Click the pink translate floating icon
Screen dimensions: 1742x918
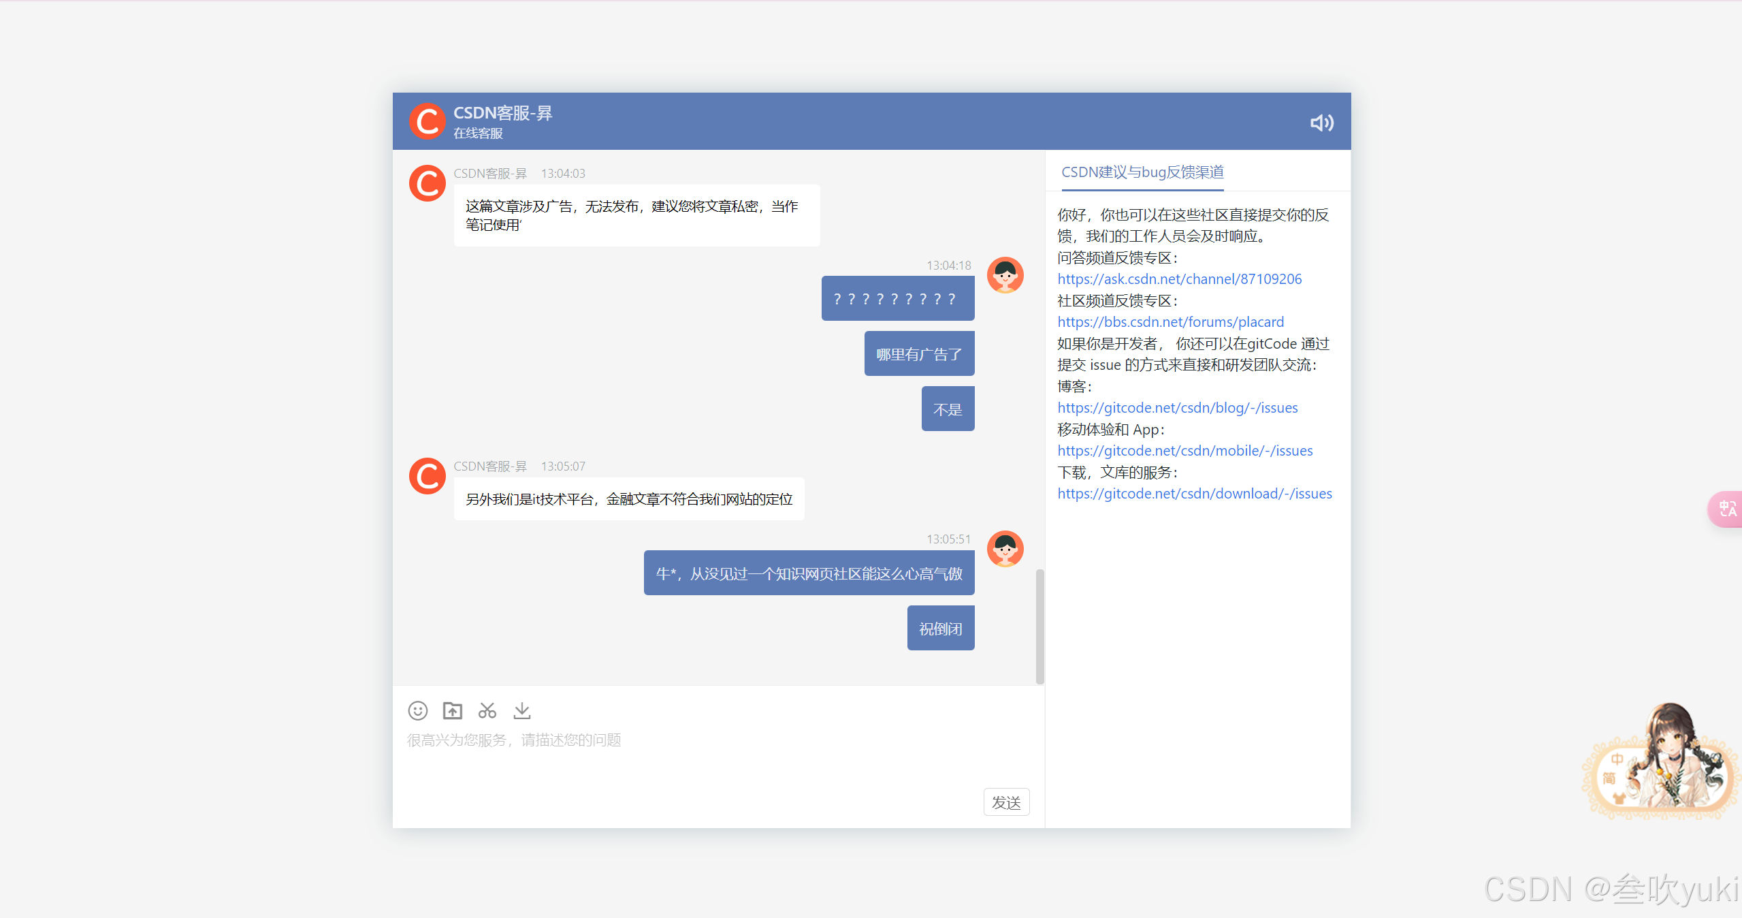pyautogui.click(x=1726, y=509)
